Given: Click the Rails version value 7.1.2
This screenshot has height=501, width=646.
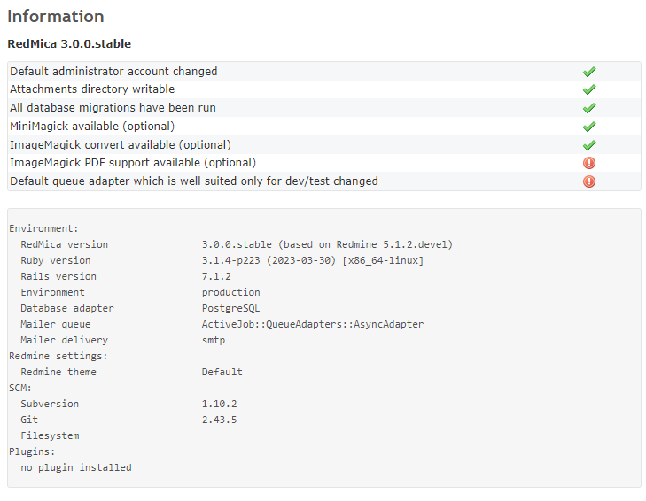Looking at the screenshot, I should coord(216,276).
